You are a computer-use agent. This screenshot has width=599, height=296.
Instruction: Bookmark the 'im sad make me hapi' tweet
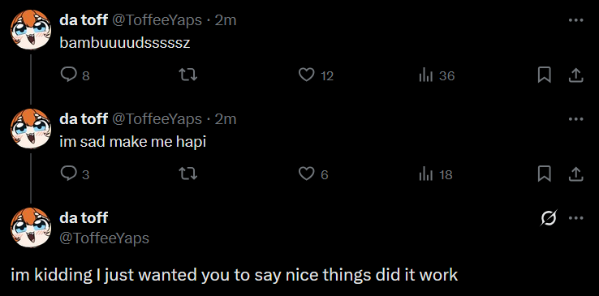click(544, 174)
